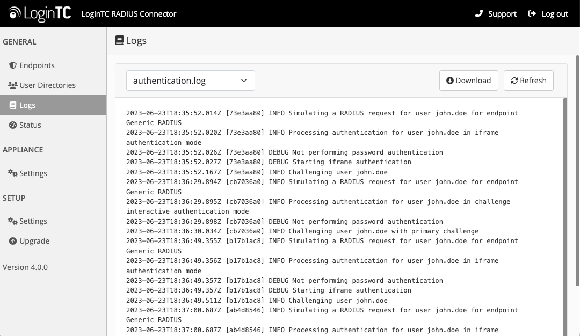Click the Log out arrow icon
The width and height of the screenshot is (580, 336).
click(532, 13)
